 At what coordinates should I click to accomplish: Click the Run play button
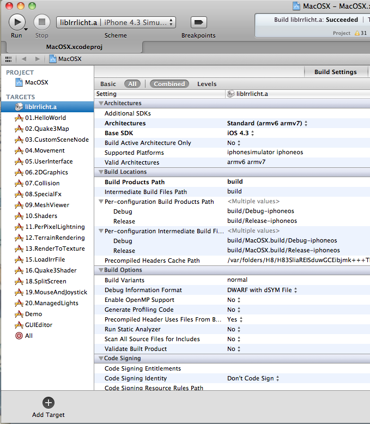click(17, 22)
